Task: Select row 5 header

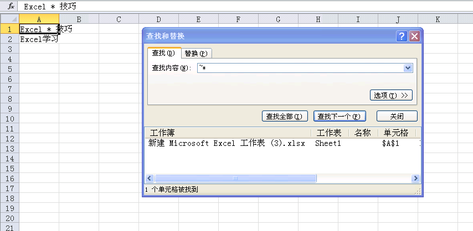Action: 9,69
